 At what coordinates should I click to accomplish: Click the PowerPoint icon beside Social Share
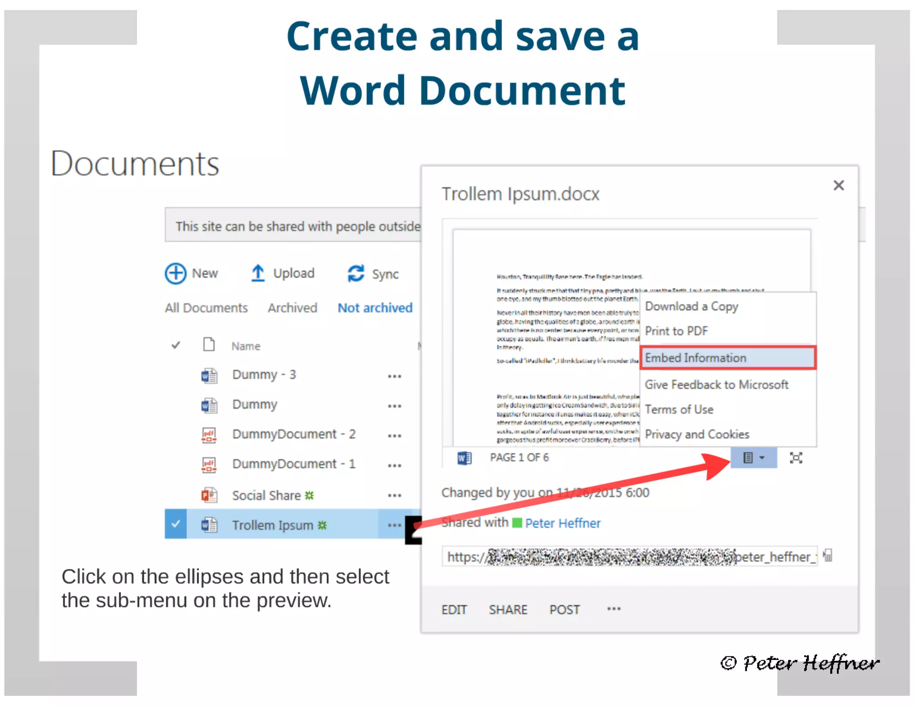[x=209, y=495]
